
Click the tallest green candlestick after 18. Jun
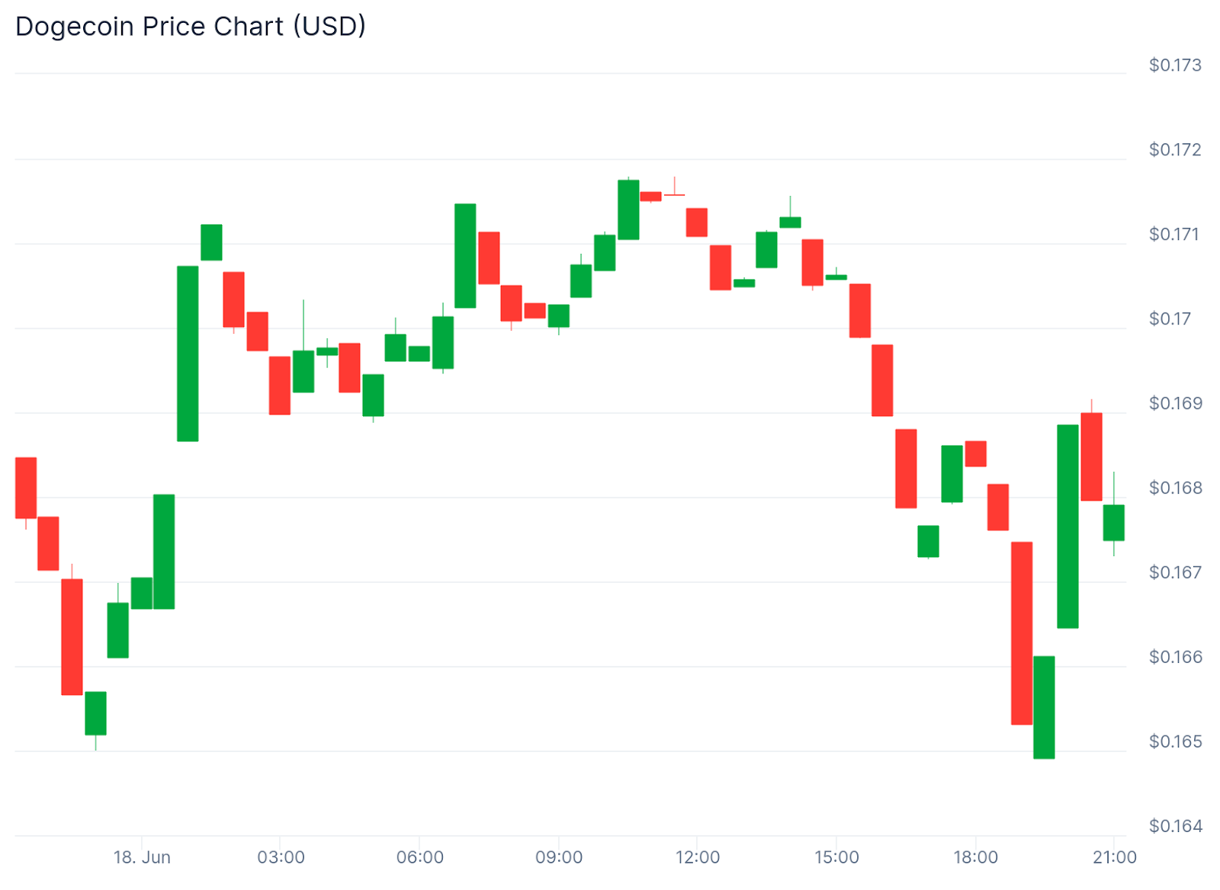coord(188,354)
